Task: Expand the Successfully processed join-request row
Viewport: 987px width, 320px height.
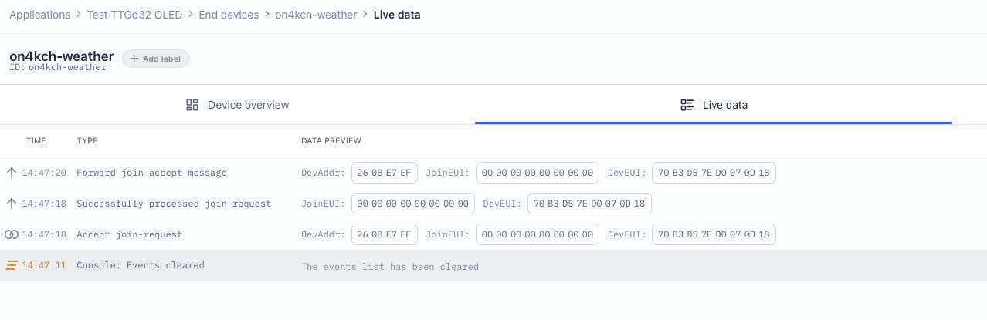Action: pos(174,204)
